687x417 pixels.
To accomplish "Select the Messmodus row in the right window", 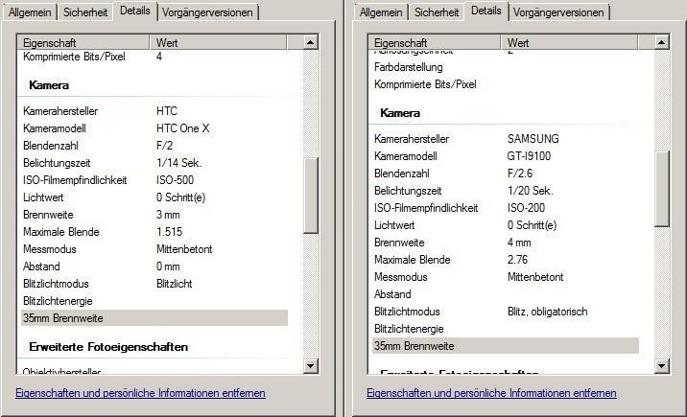I will 505,277.
